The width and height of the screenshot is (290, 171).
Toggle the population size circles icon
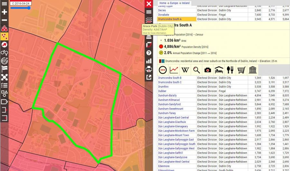pyautogui.click(x=4, y=28)
